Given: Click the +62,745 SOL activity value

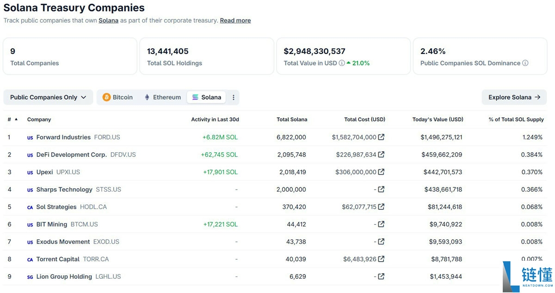Looking at the screenshot, I should [x=219, y=155].
